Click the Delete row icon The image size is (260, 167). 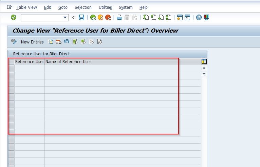tap(58, 41)
